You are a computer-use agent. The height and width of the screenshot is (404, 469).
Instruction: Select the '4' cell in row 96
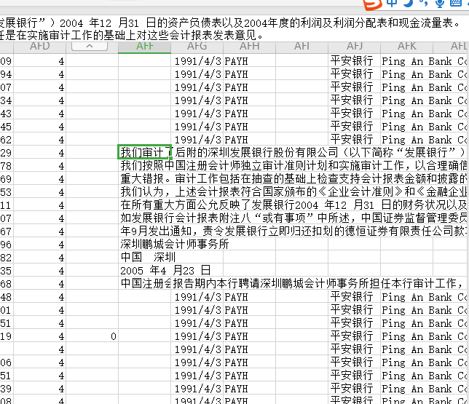(40, 245)
